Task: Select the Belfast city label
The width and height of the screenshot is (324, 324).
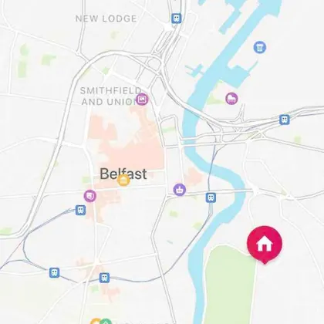Action: coord(123,174)
